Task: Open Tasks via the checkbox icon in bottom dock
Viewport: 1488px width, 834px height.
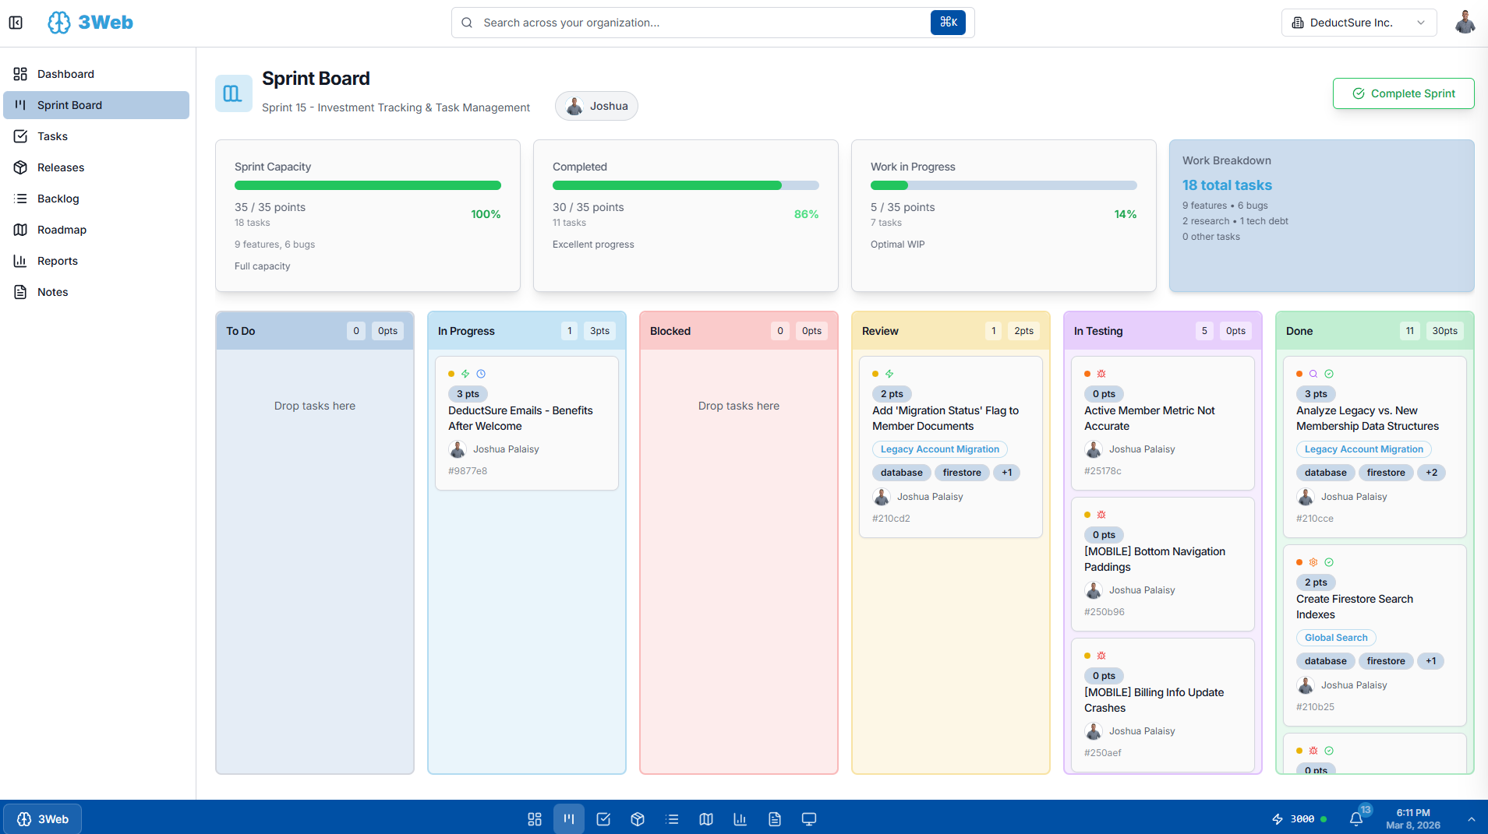Action: (x=603, y=818)
